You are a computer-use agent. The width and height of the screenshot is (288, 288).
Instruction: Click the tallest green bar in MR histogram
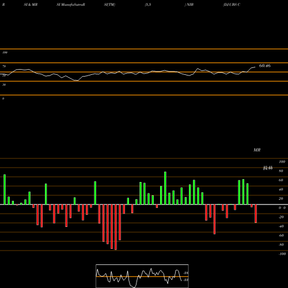[165, 188]
